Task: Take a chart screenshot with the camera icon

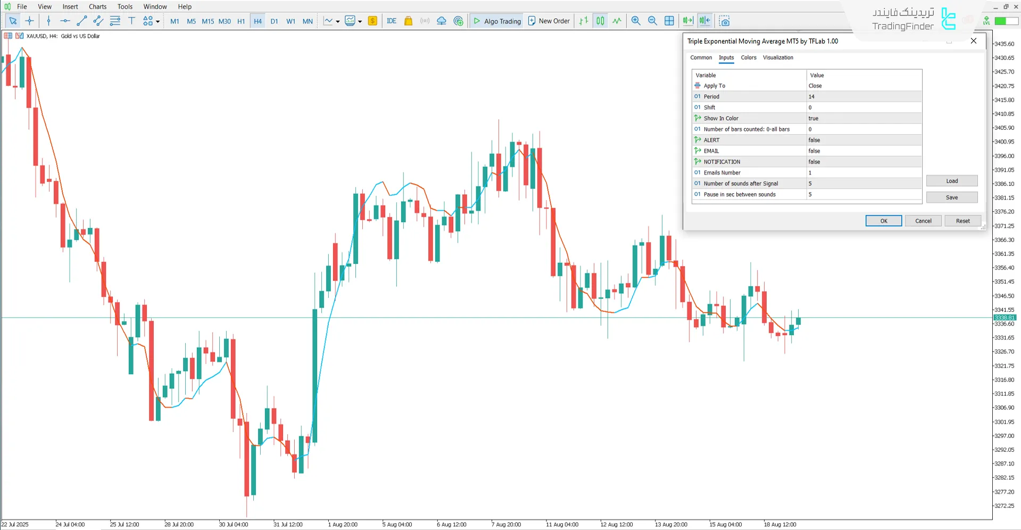Action: 724,21
